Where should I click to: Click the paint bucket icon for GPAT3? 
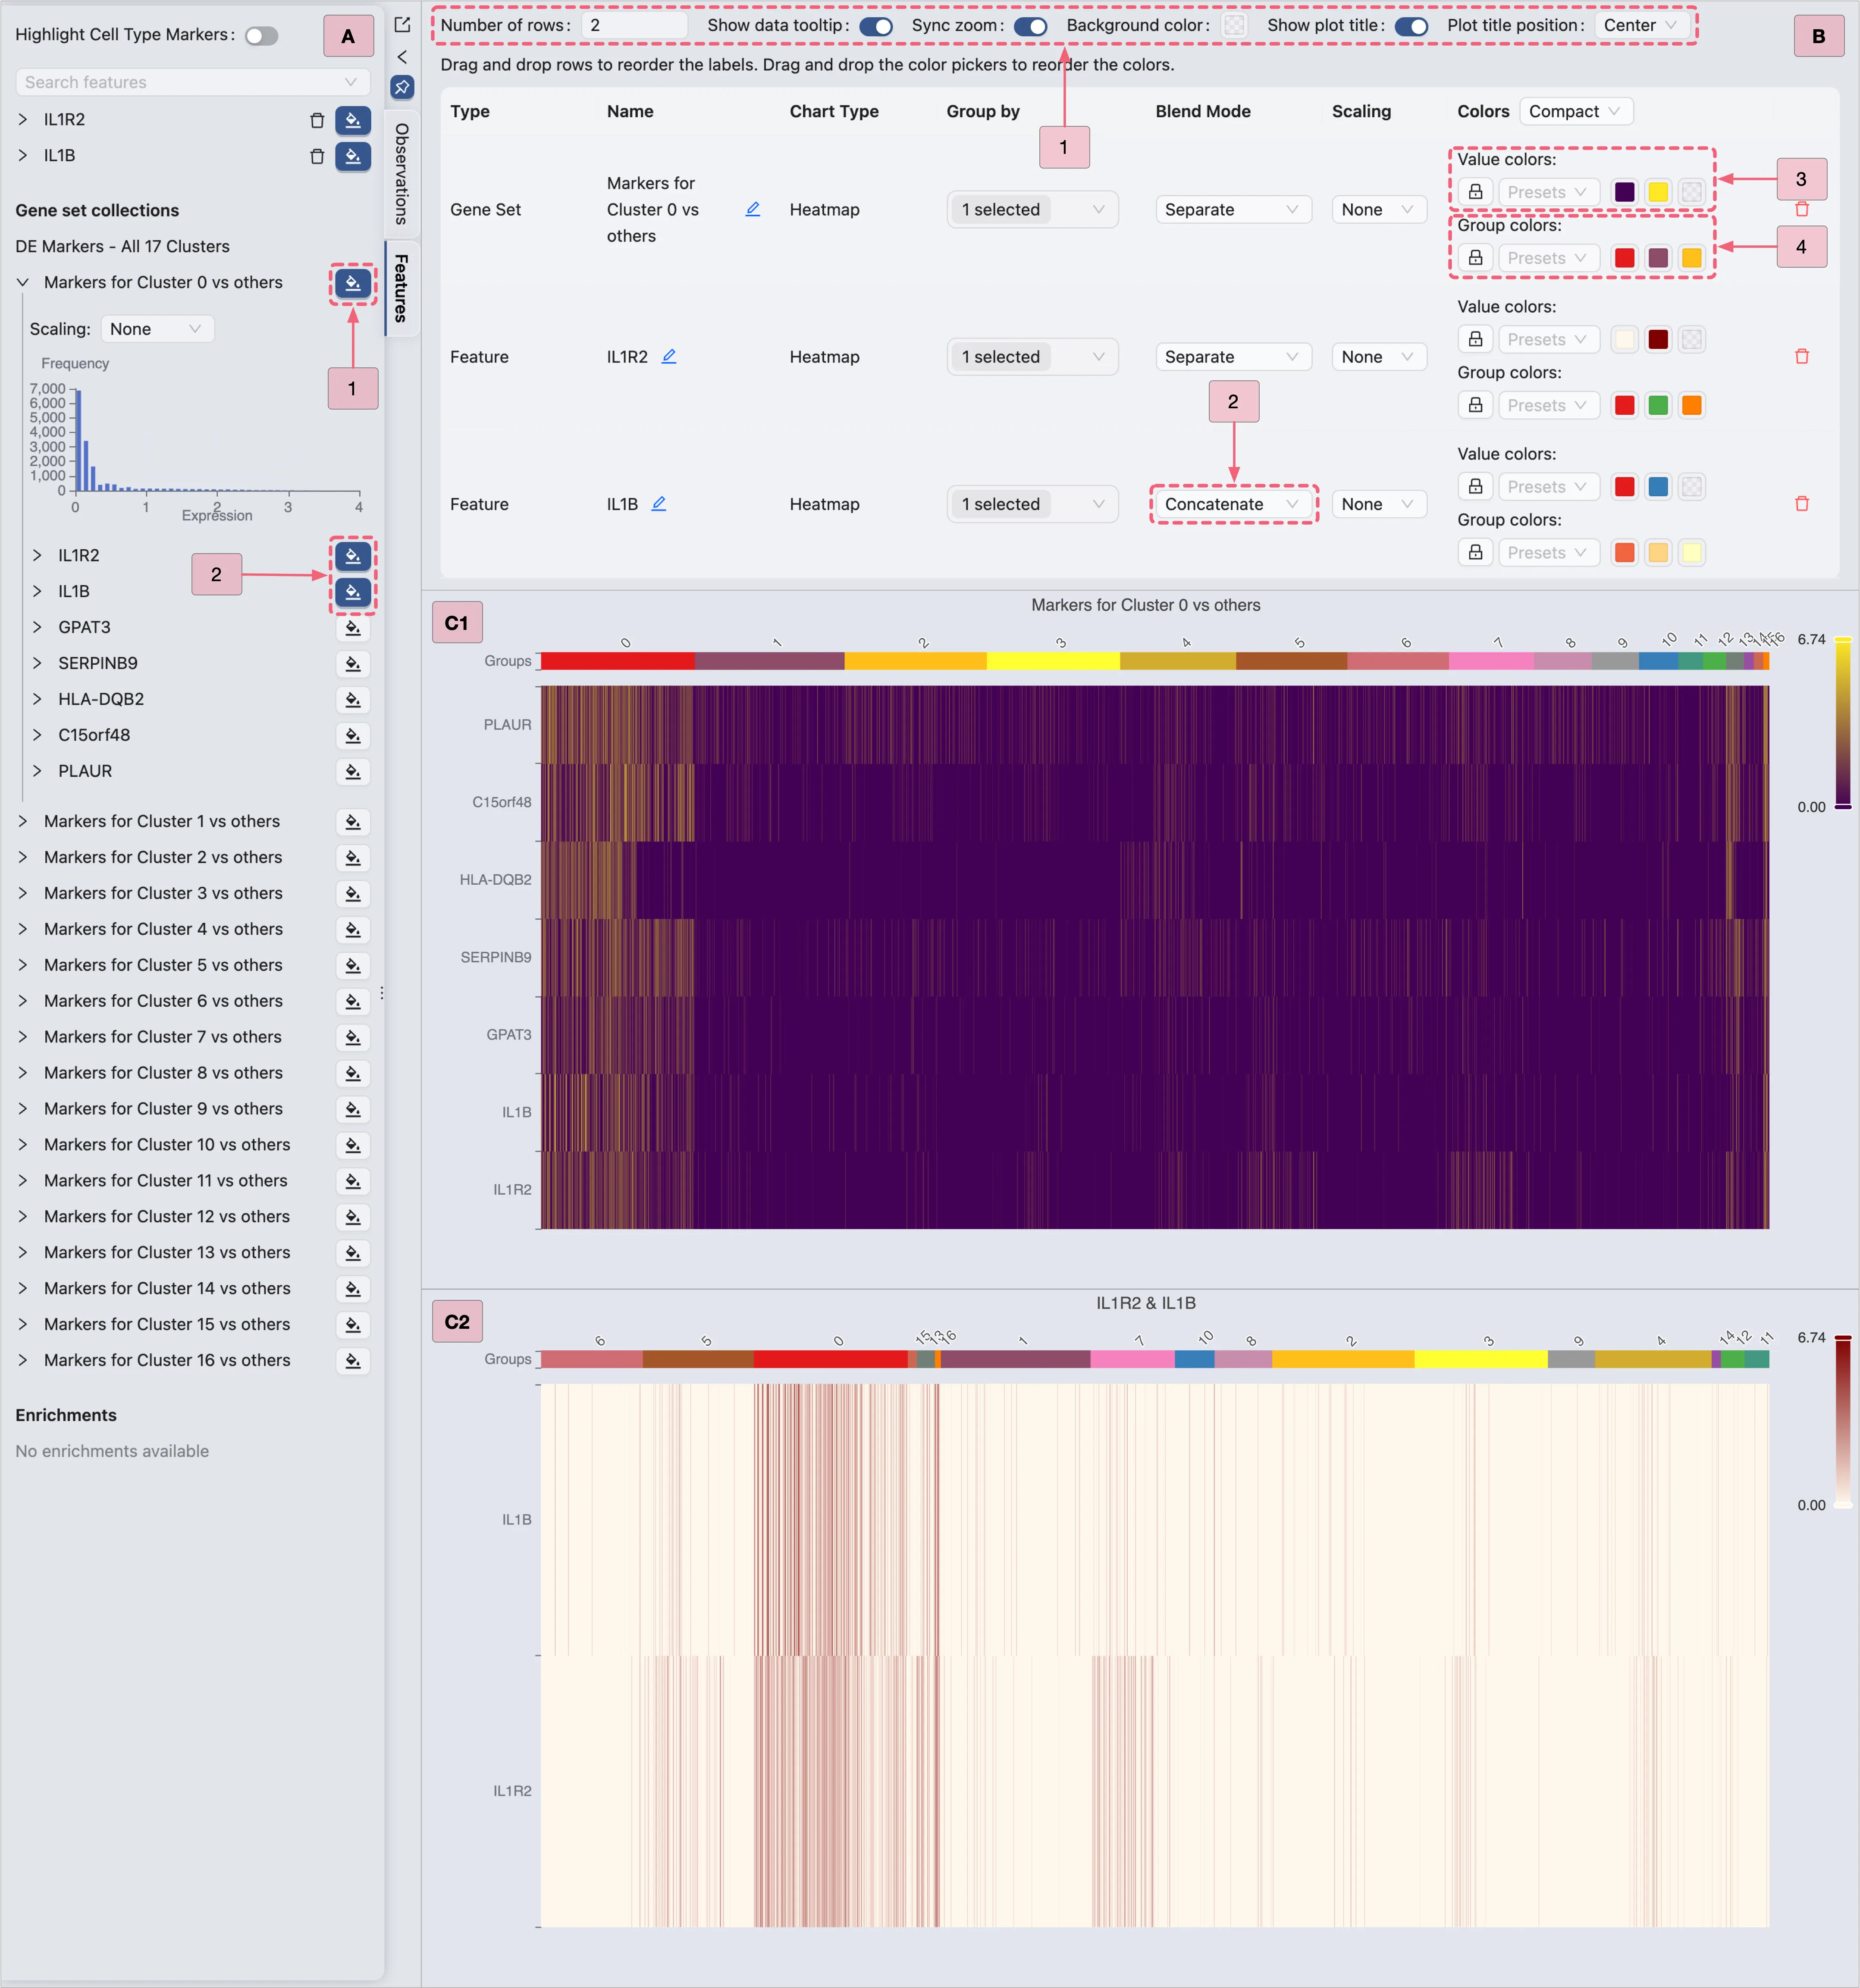click(353, 628)
